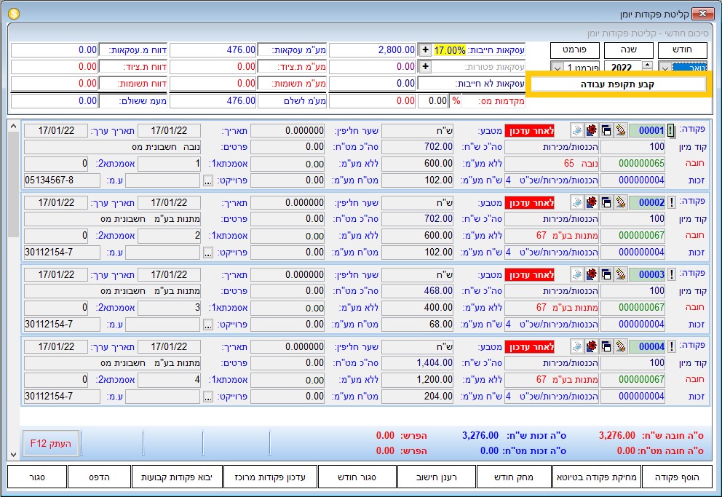Image resolution: width=722 pixels, height=497 pixels.
Task: Click the red gear icon in entry 00002
Action: tap(592, 202)
